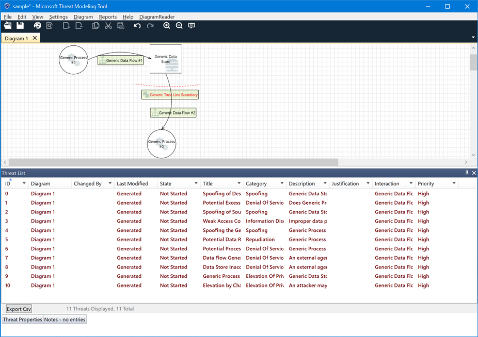The image size is (478, 337).
Task: Select the Generic Data Flow #2 label
Action: pyautogui.click(x=173, y=113)
